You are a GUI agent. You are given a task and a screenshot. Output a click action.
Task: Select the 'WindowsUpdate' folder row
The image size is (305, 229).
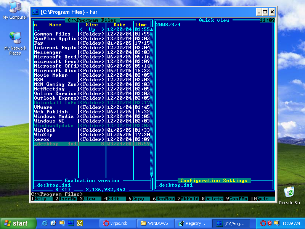pos(92,126)
